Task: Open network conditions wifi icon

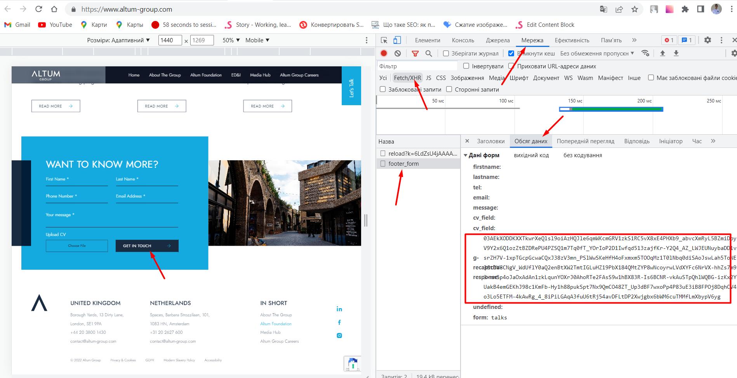Action: [x=645, y=53]
